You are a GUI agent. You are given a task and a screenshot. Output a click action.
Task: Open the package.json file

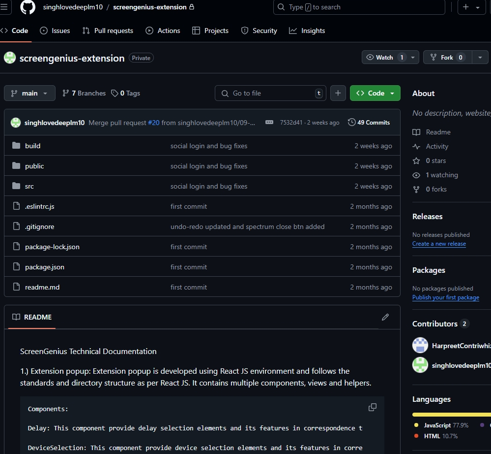coord(44,267)
